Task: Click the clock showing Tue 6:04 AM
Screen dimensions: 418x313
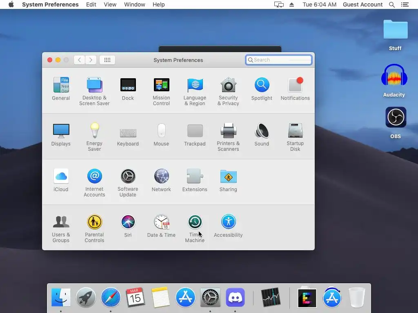Action: click(319, 4)
